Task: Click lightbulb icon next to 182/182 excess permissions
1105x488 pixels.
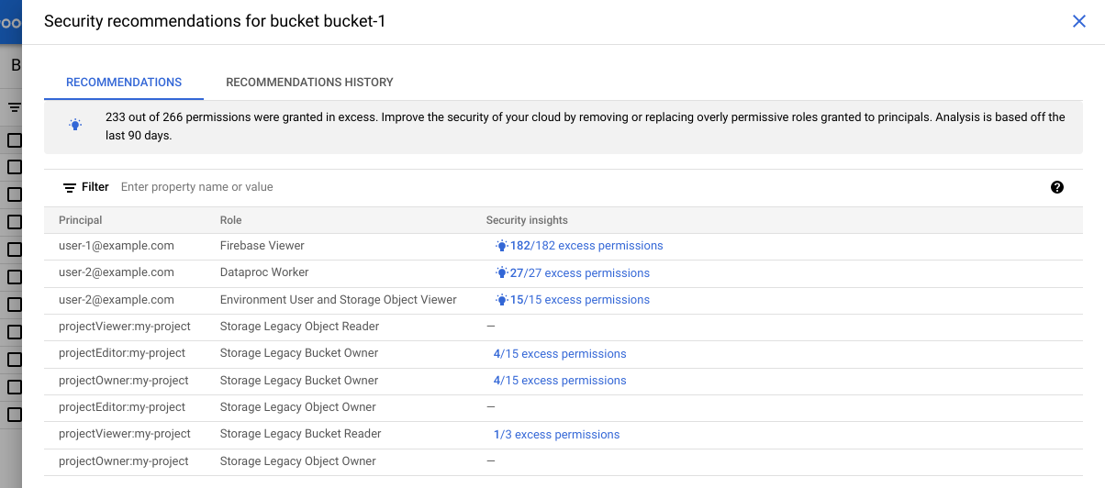Action: (x=502, y=246)
